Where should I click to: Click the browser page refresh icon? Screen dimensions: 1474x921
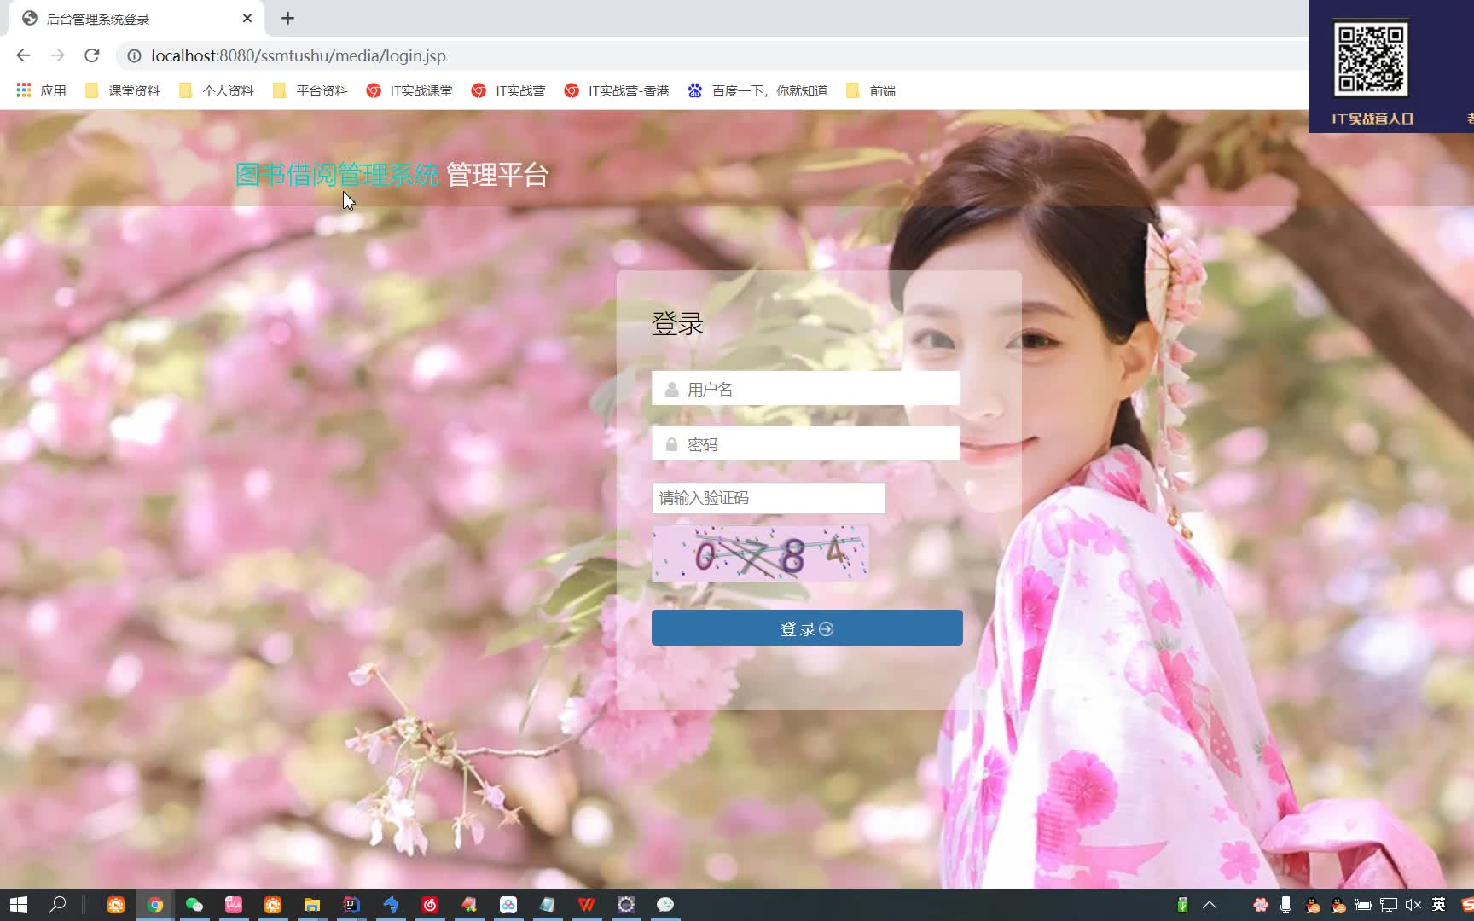coord(92,55)
